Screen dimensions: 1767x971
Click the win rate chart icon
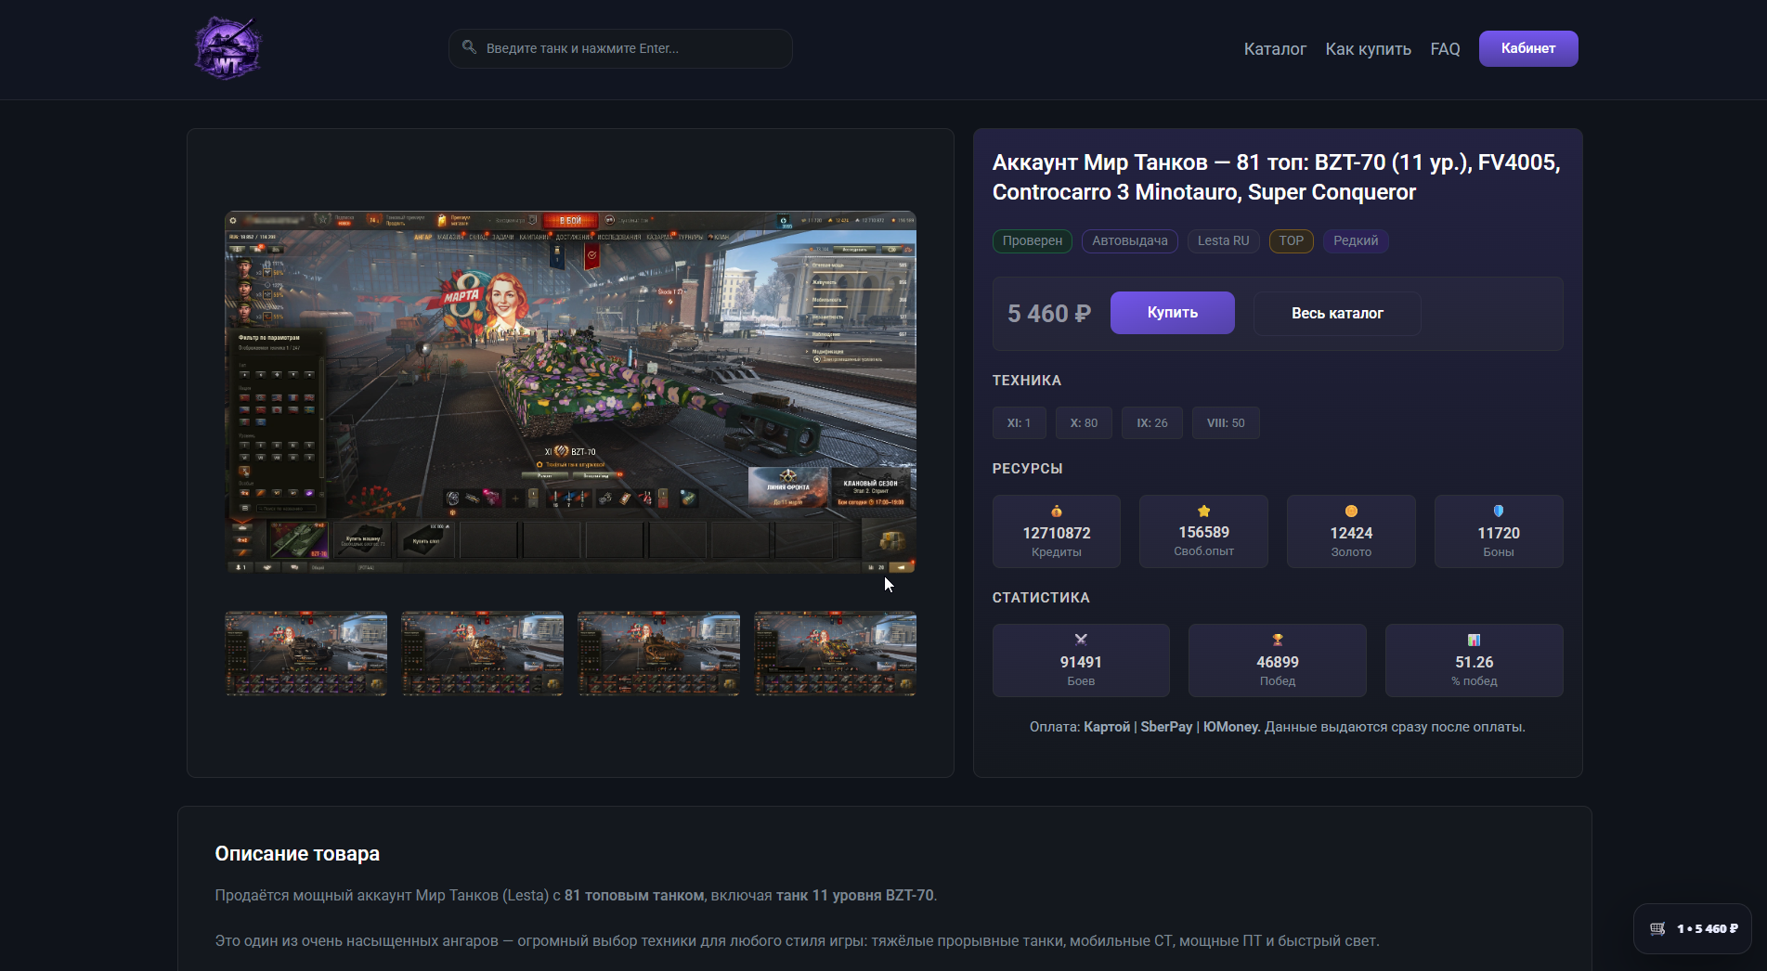click(1475, 640)
